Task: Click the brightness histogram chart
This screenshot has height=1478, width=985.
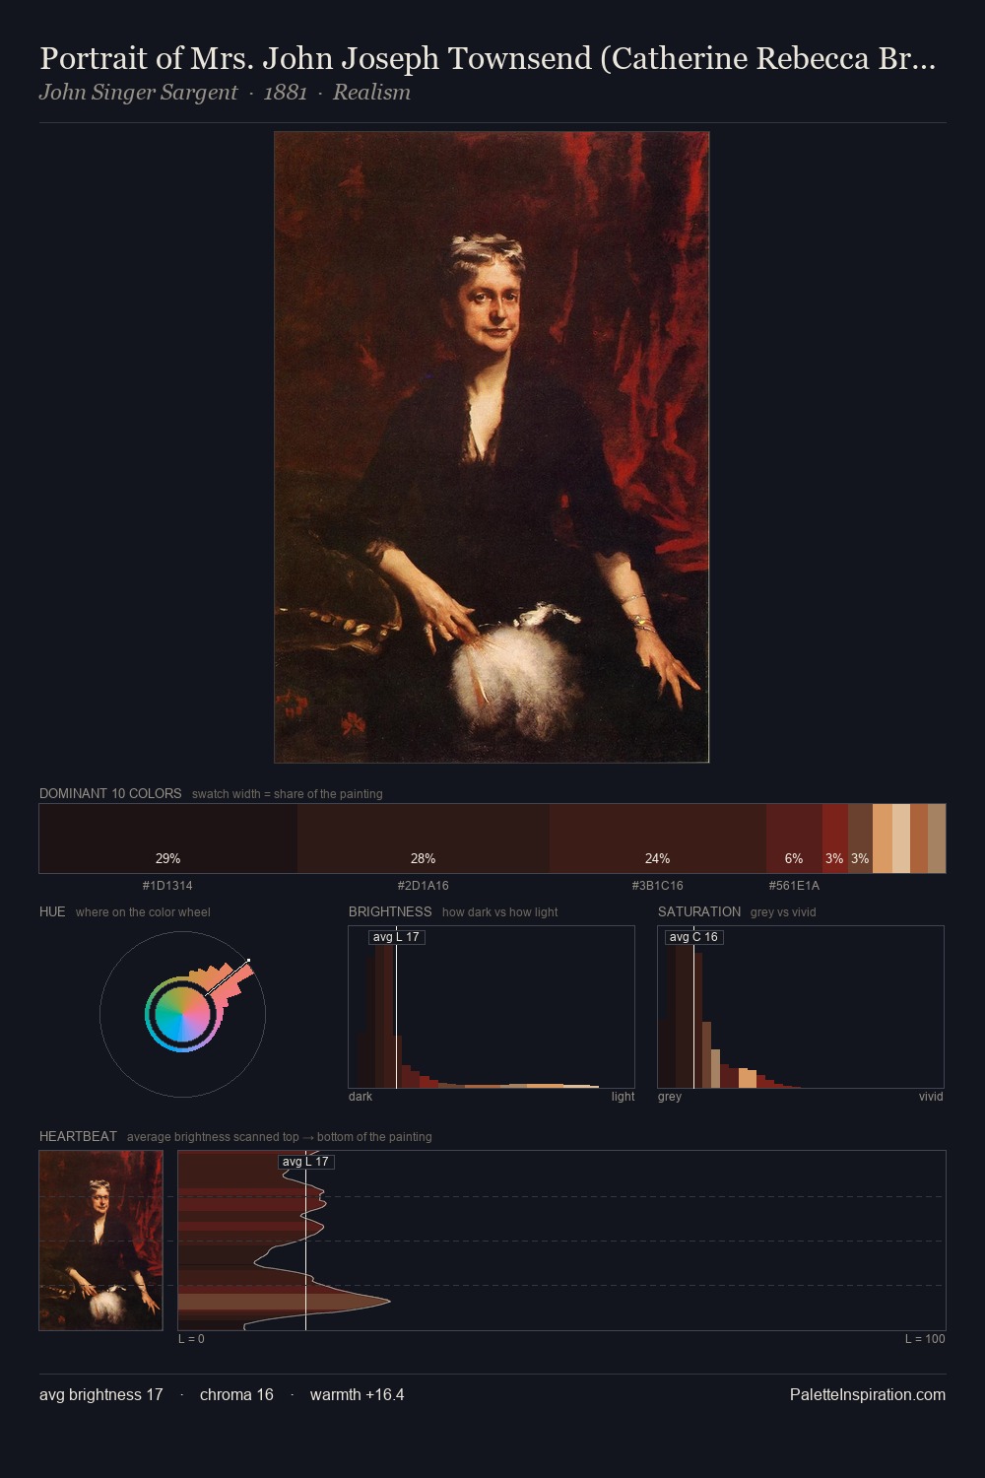Action: (x=492, y=1007)
